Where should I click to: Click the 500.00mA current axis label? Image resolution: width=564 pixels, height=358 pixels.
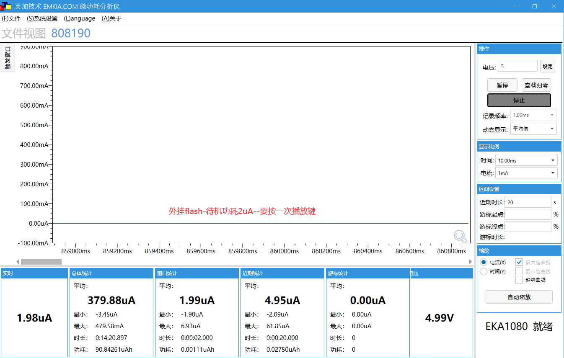[34, 125]
